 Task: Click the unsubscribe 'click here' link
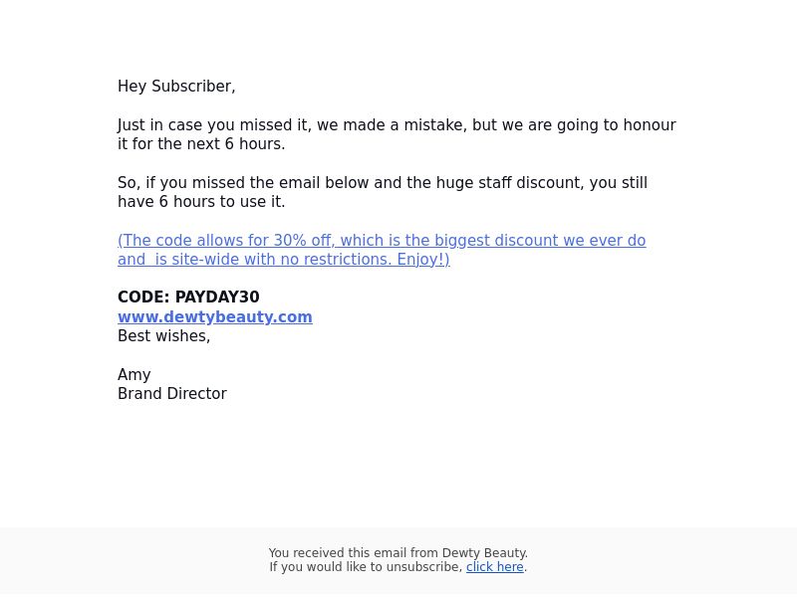(494, 566)
